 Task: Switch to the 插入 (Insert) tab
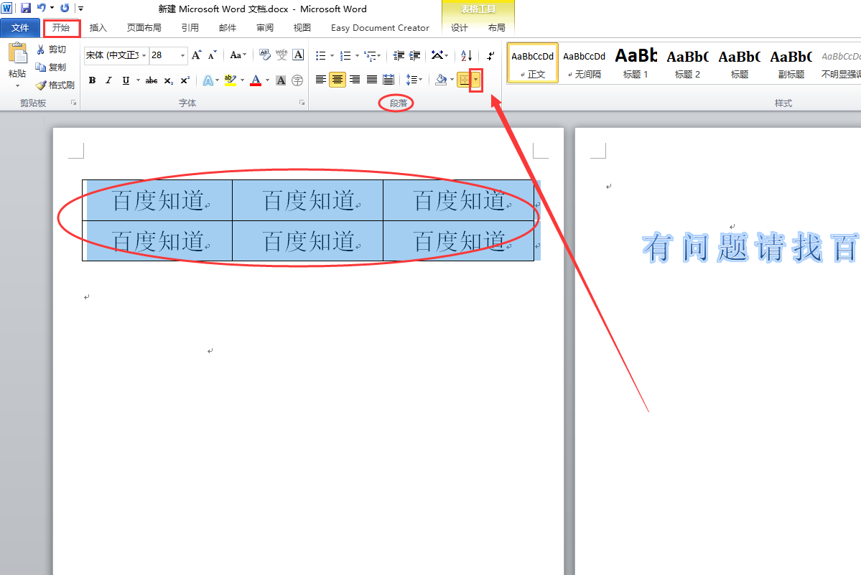(x=98, y=27)
